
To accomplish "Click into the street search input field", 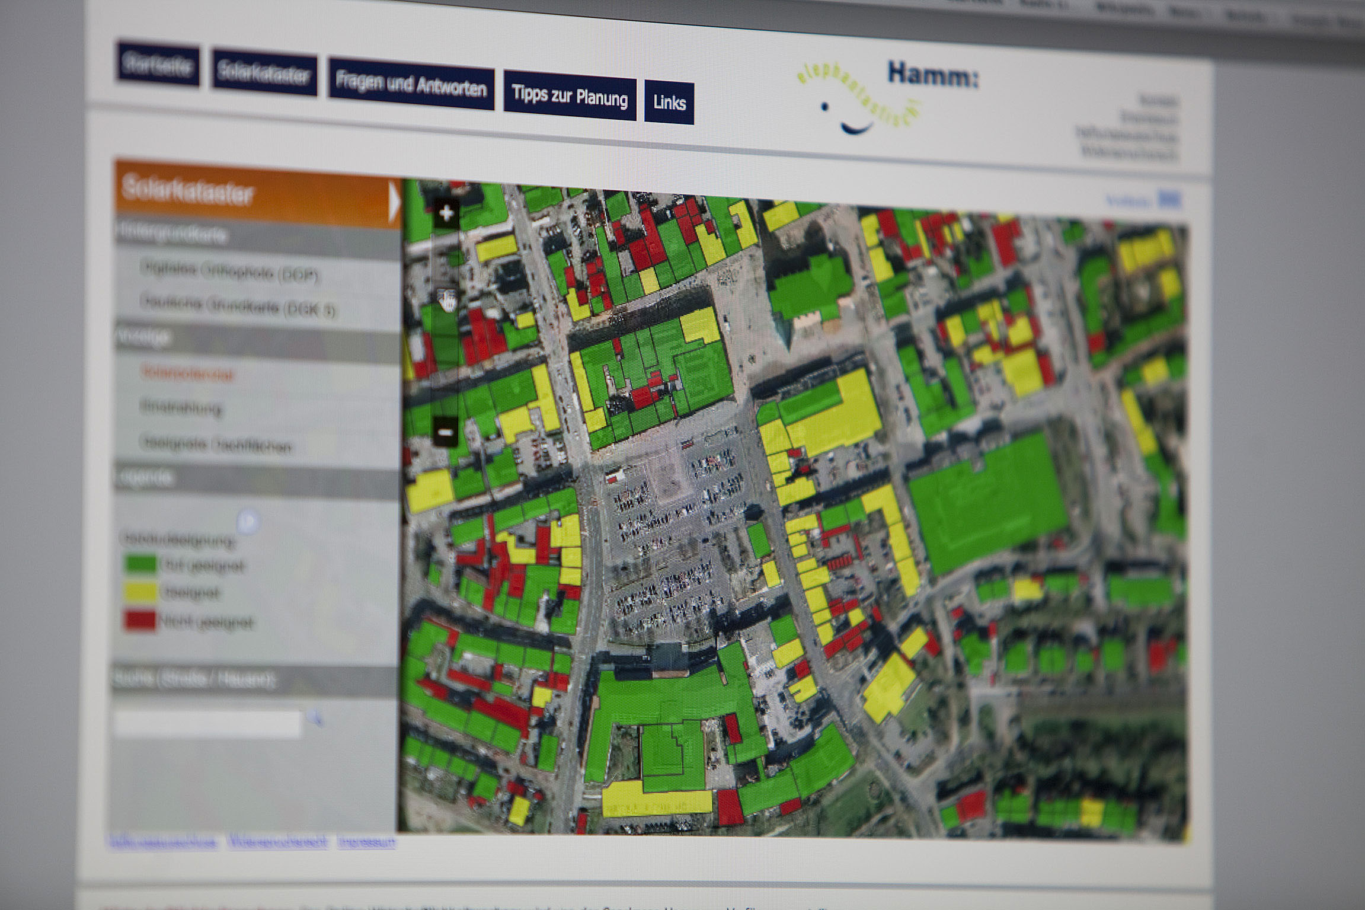I will (207, 723).
